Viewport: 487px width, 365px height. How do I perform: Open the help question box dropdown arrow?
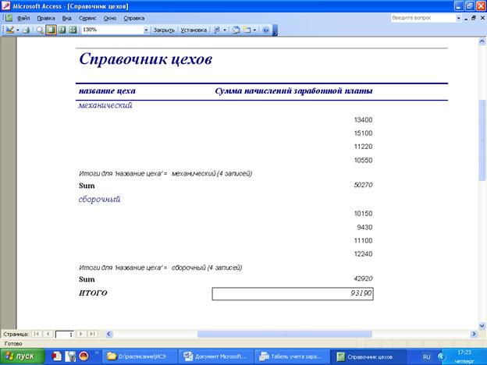click(x=459, y=18)
